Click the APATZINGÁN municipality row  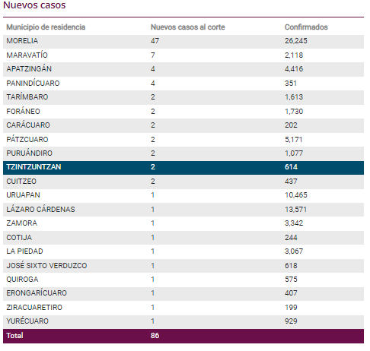(x=183, y=69)
